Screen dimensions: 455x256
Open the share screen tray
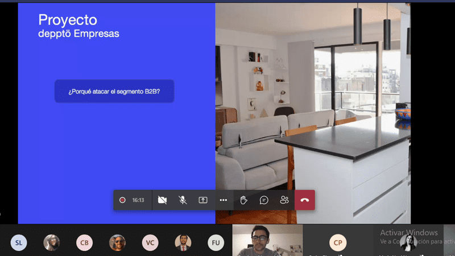[203, 200]
